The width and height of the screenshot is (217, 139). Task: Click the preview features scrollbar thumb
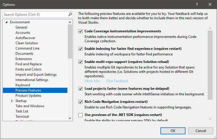click(x=210, y=65)
